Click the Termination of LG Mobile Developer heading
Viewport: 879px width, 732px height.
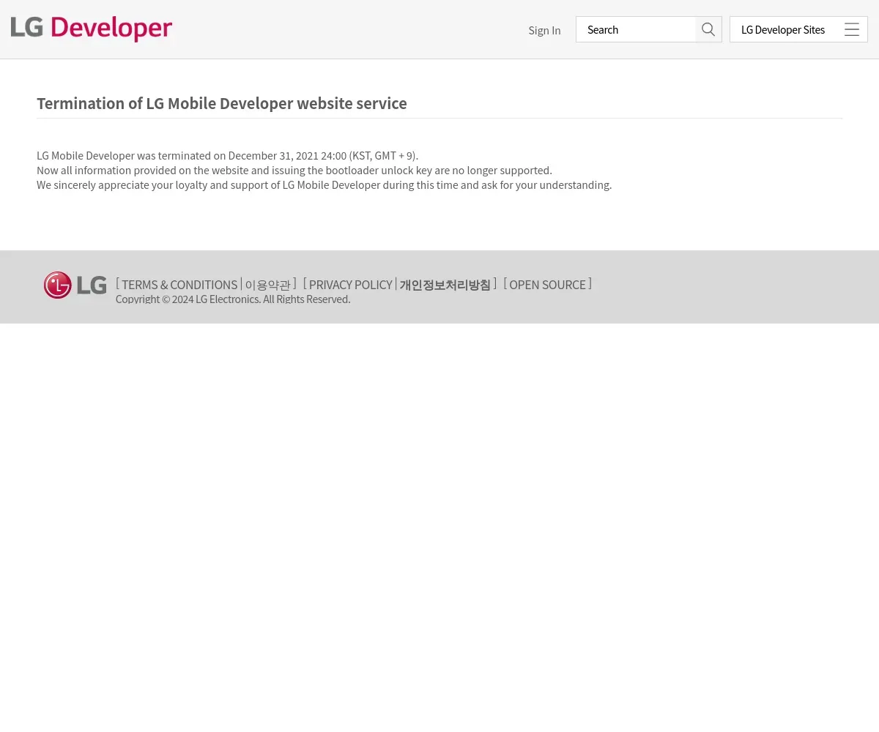click(x=222, y=103)
